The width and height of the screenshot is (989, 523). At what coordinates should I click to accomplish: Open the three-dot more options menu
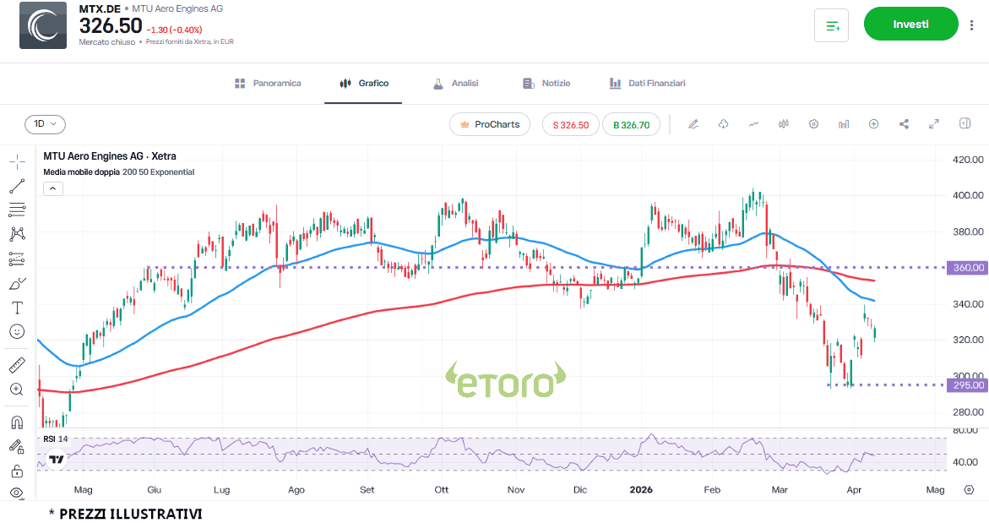971,25
